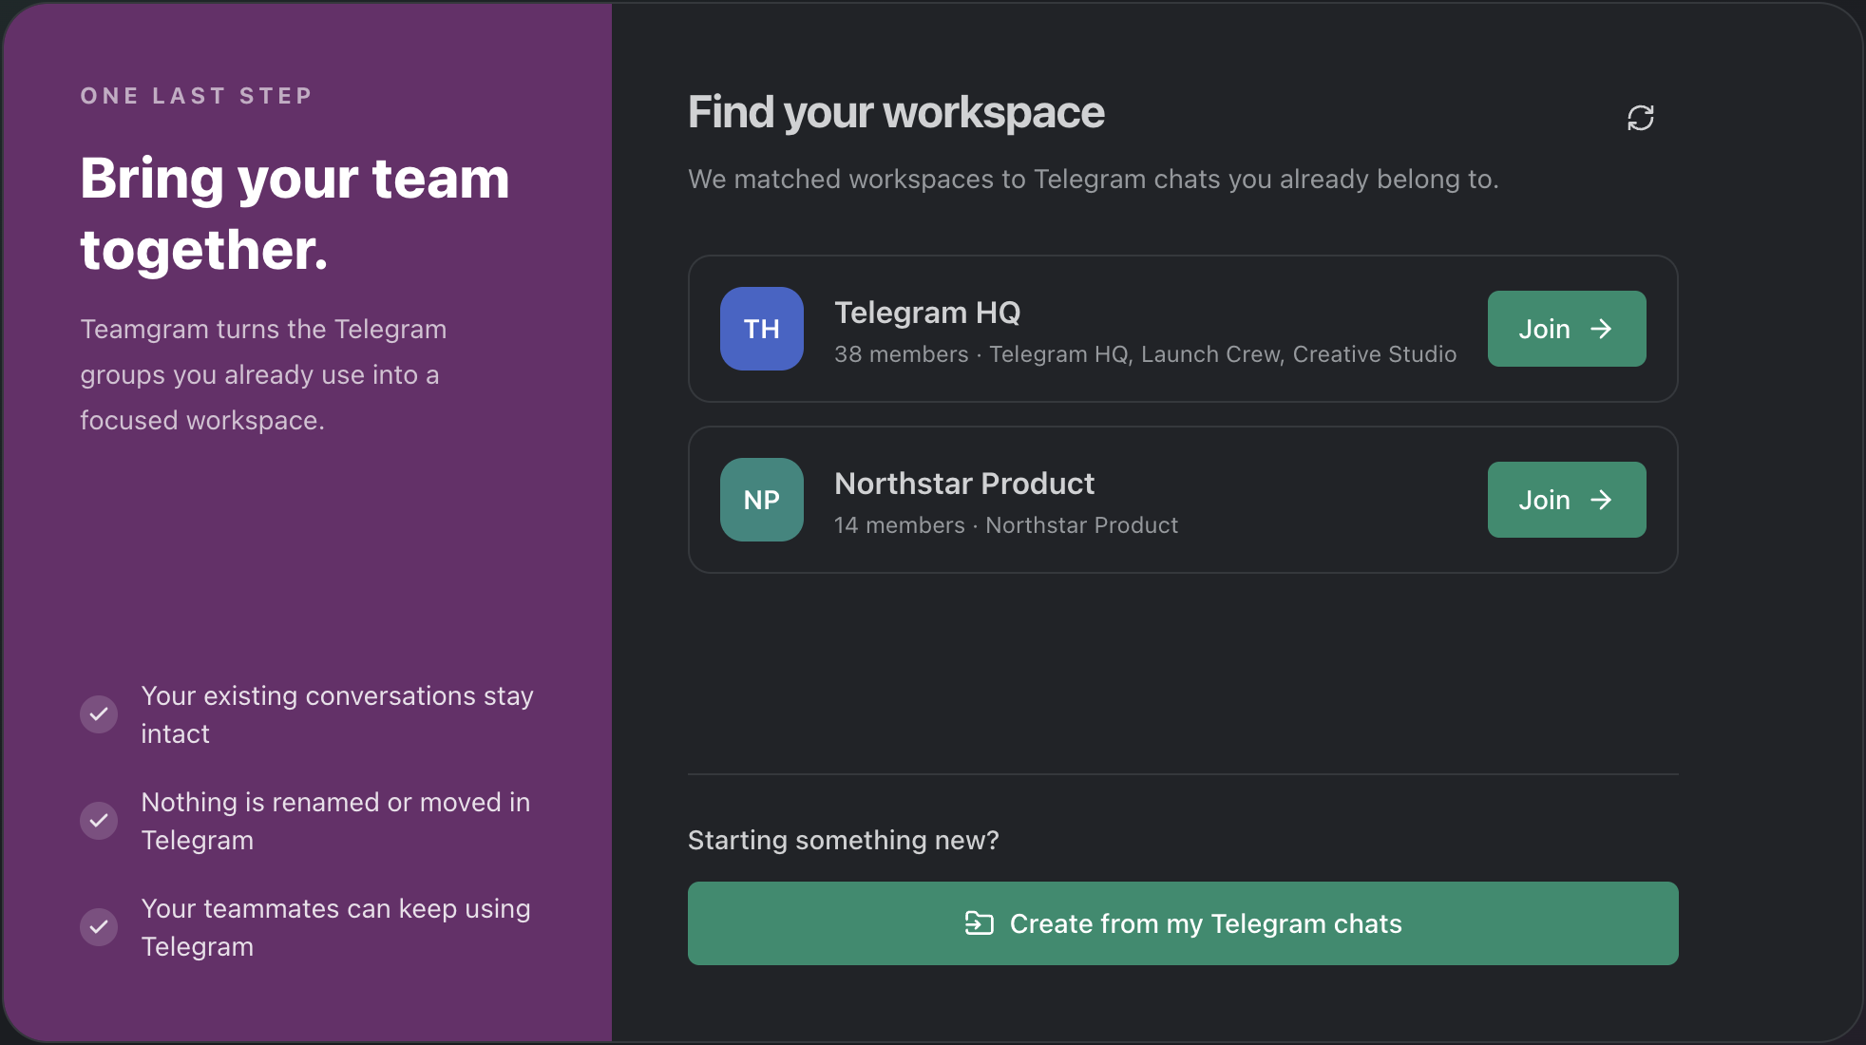Screen dimensions: 1866x1045
Task: Join the Northstar Product workspace
Action: tap(1567, 500)
